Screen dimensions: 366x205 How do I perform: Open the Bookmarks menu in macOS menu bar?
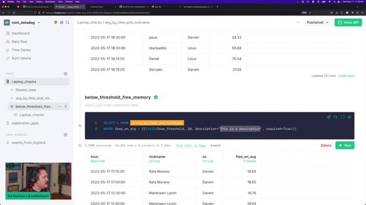pos(50,2)
